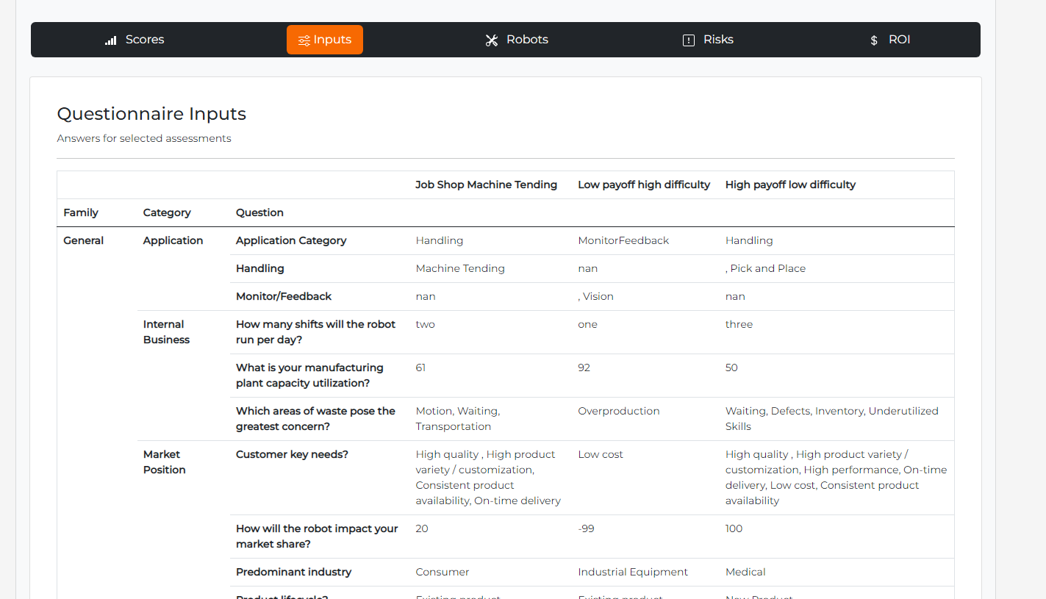Click the Handling question label
1046x599 pixels.
tap(259, 268)
